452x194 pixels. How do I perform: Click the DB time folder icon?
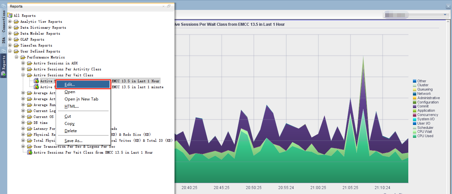(29, 123)
